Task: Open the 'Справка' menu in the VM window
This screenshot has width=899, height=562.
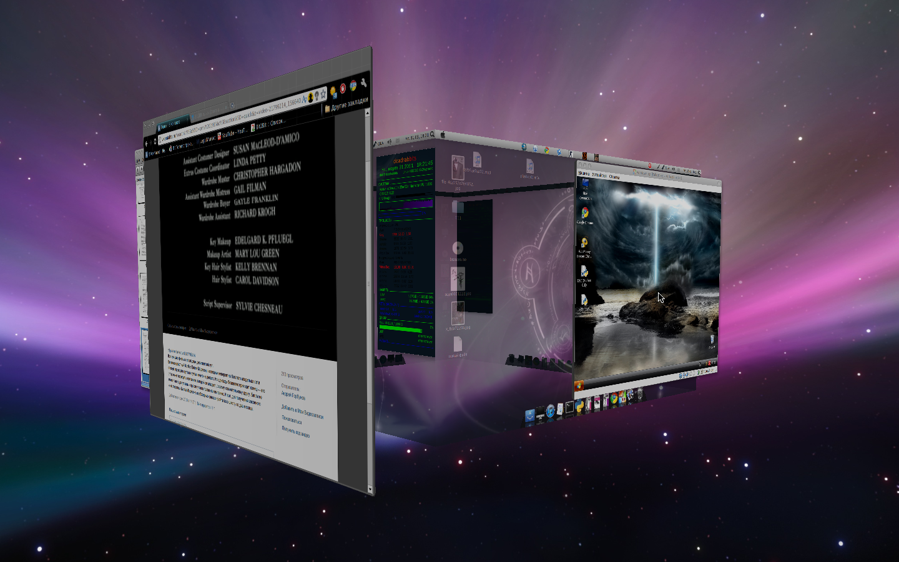Action: coord(614,177)
